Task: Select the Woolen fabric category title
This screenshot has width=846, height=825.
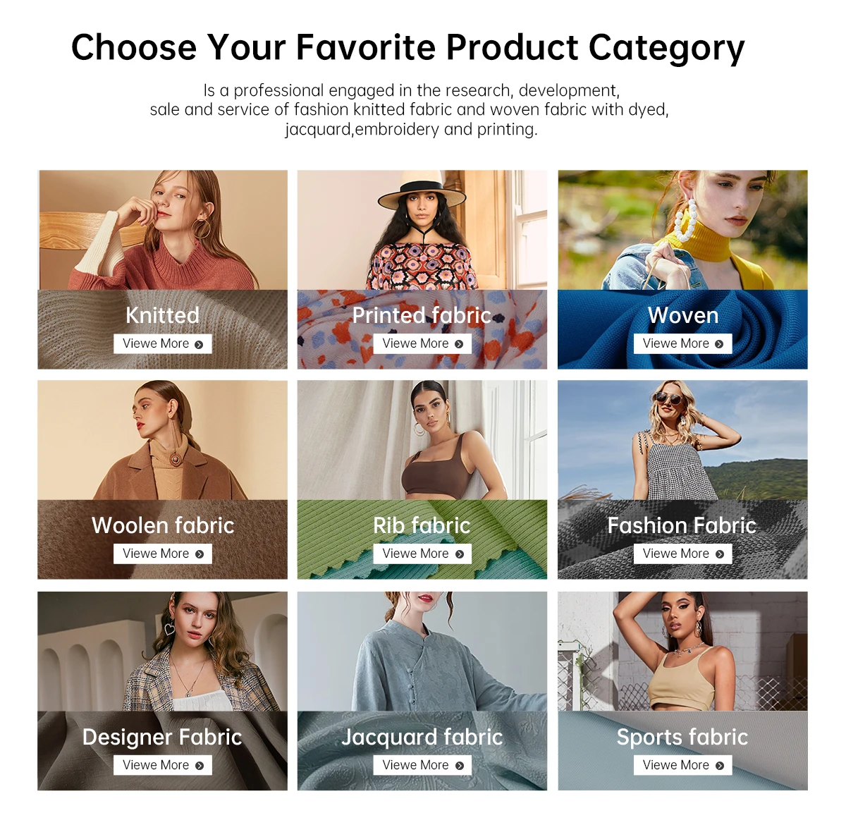Action: pos(163,525)
